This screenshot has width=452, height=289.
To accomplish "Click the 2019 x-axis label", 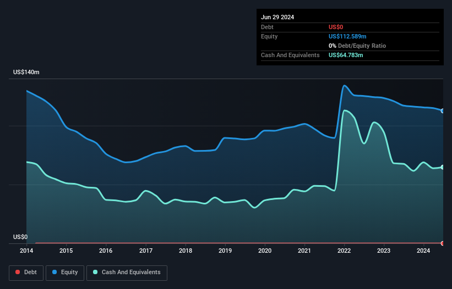I will coord(225,251).
